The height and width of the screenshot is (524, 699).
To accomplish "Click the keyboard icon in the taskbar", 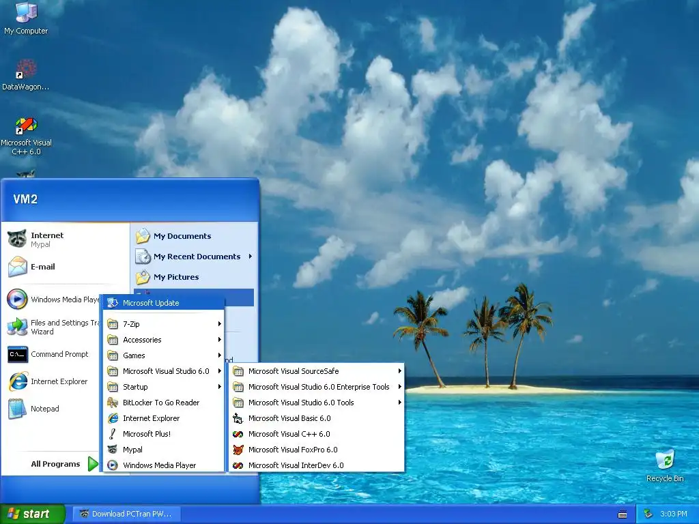I will (x=623, y=514).
